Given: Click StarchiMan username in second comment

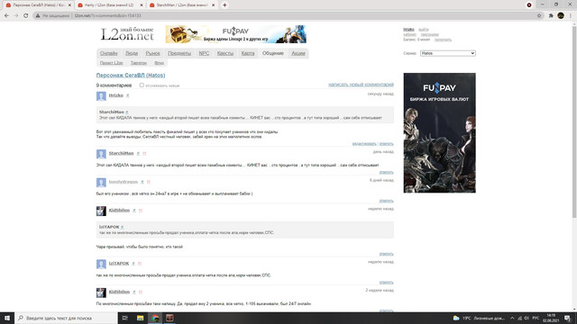Looking at the screenshot, I should [x=121, y=153].
